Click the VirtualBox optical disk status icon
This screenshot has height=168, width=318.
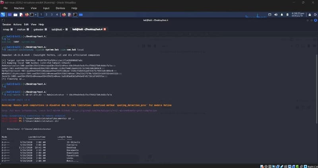(266, 166)
